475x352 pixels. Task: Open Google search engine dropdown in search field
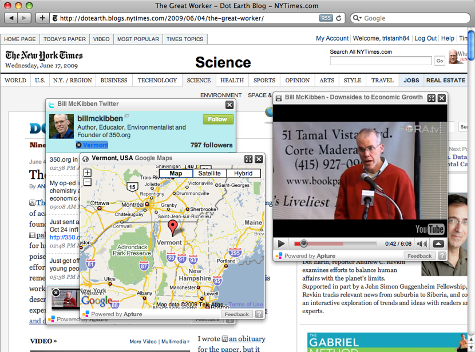[x=357, y=18]
